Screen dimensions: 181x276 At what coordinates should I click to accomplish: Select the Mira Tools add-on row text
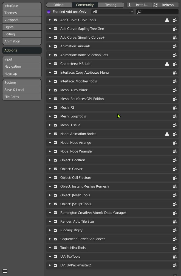point(73,248)
